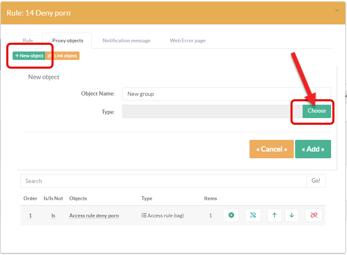Image resolution: width=347 pixels, height=255 pixels.
Task: Click the Link object button
Action: [x=62, y=56]
